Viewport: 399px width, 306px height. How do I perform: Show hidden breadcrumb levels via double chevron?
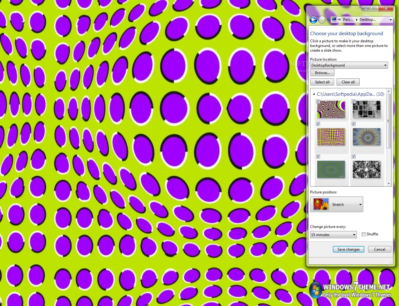(339, 20)
